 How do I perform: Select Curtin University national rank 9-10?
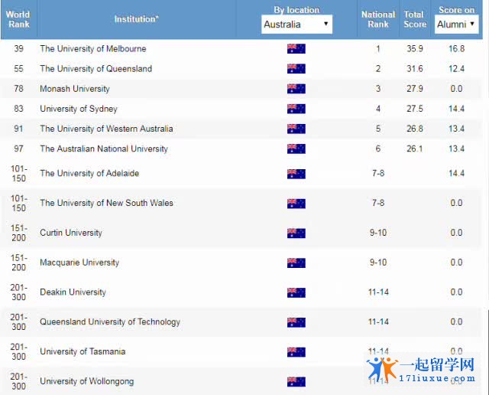378,233
